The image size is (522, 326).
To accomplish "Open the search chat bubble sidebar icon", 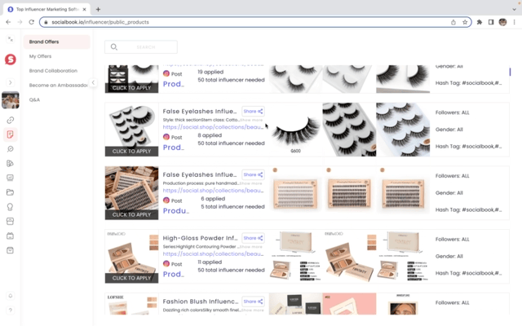I will [x=11, y=149].
